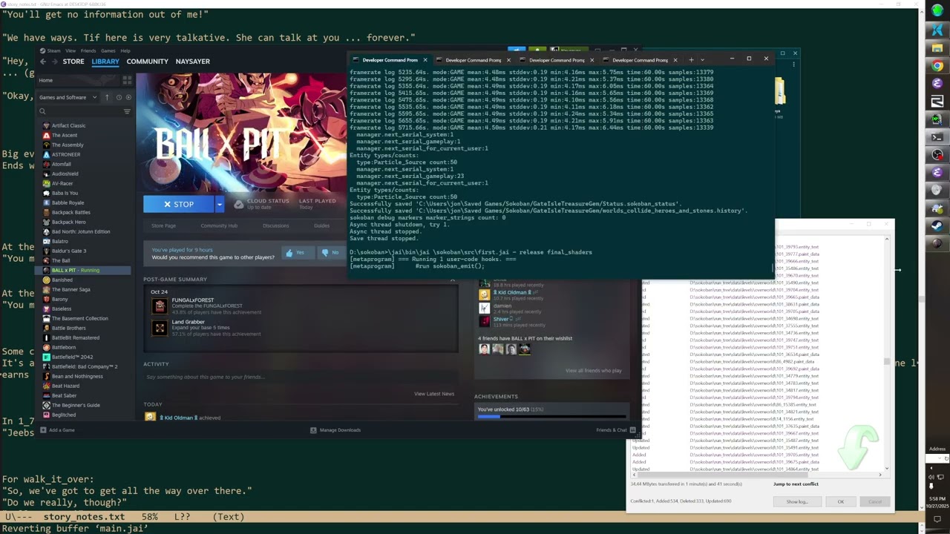Select the LIBRARY tab in Steam
Image resolution: width=950 pixels, height=534 pixels.
105,62
